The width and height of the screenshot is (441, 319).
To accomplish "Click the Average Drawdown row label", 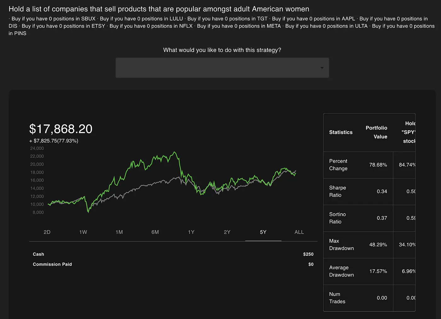I will [341, 271].
